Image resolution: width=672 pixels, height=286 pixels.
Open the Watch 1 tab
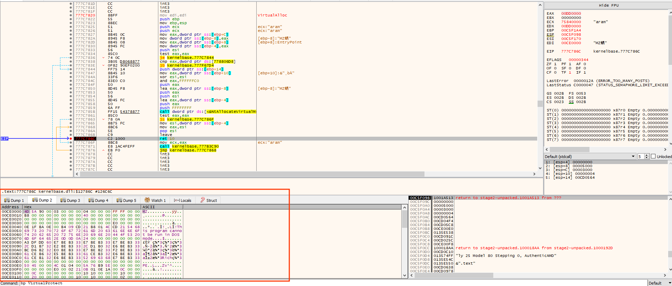pos(155,200)
